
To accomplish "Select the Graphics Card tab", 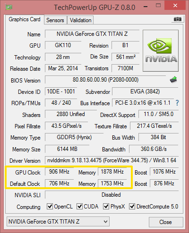I will click(25, 19).
